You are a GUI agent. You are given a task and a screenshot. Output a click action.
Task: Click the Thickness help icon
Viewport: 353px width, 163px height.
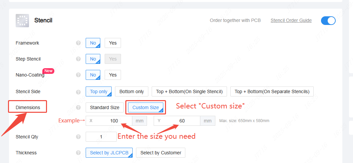[78, 153]
